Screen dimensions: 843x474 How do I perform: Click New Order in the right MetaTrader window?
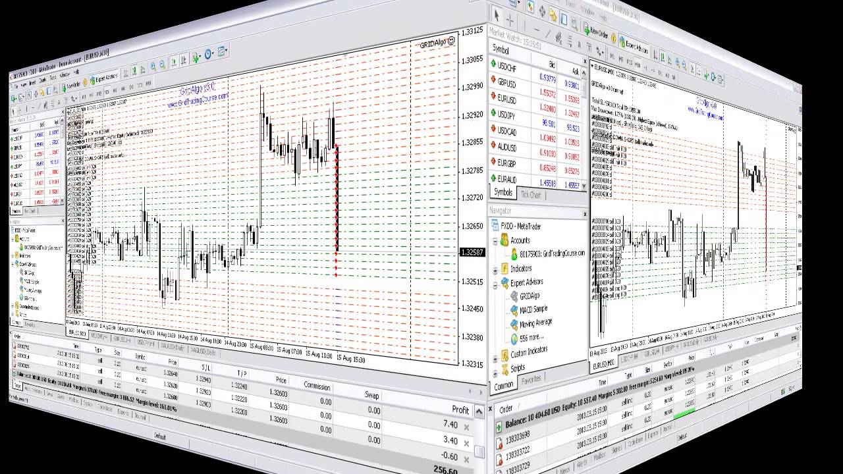click(x=595, y=32)
